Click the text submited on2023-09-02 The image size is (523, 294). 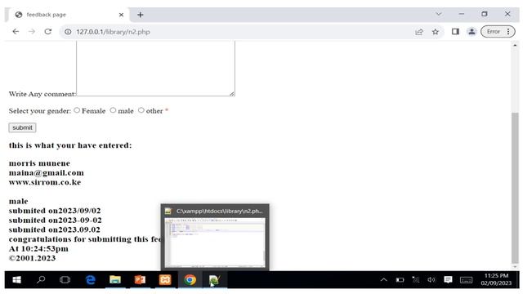(x=56, y=220)
